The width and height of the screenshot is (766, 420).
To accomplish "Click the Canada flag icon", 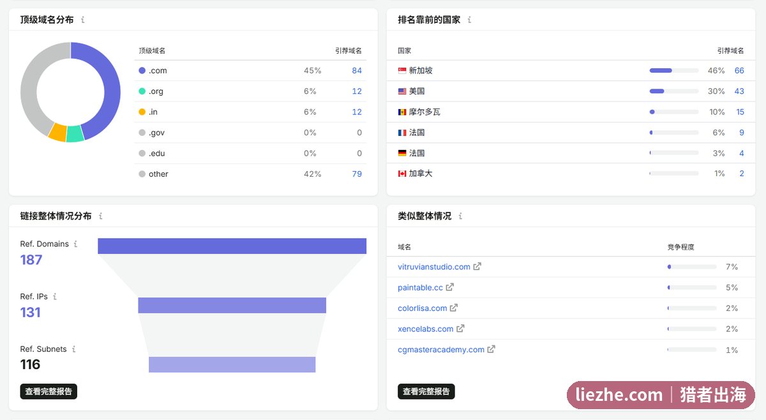I will (402, 174).
